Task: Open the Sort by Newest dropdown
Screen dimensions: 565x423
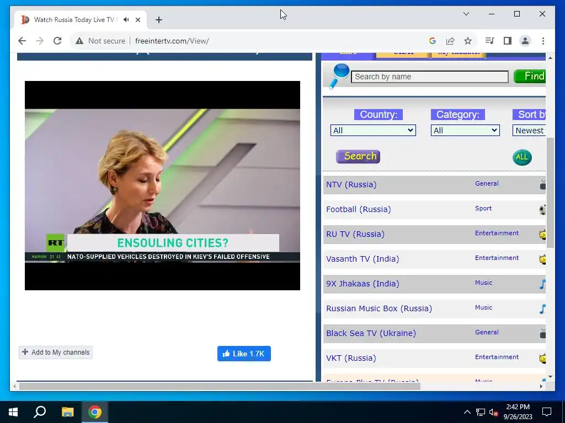Action: click(x=529, y=130)
